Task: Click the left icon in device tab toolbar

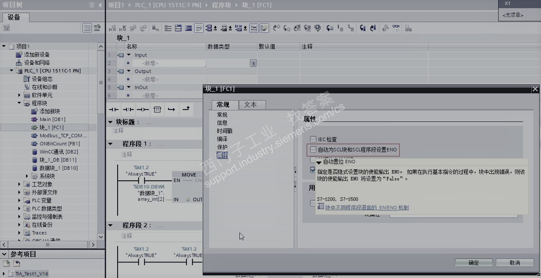Action: pos(6,28)
